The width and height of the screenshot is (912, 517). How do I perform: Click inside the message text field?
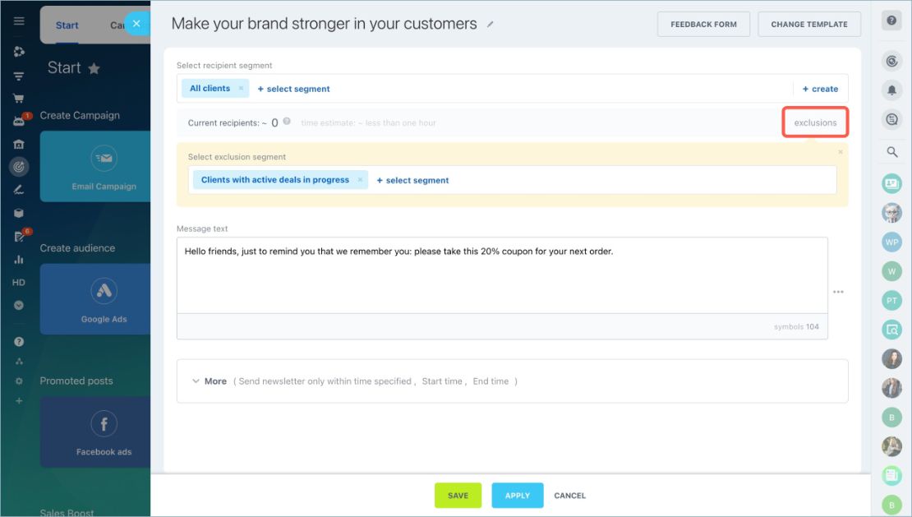(x=502, y=275)
